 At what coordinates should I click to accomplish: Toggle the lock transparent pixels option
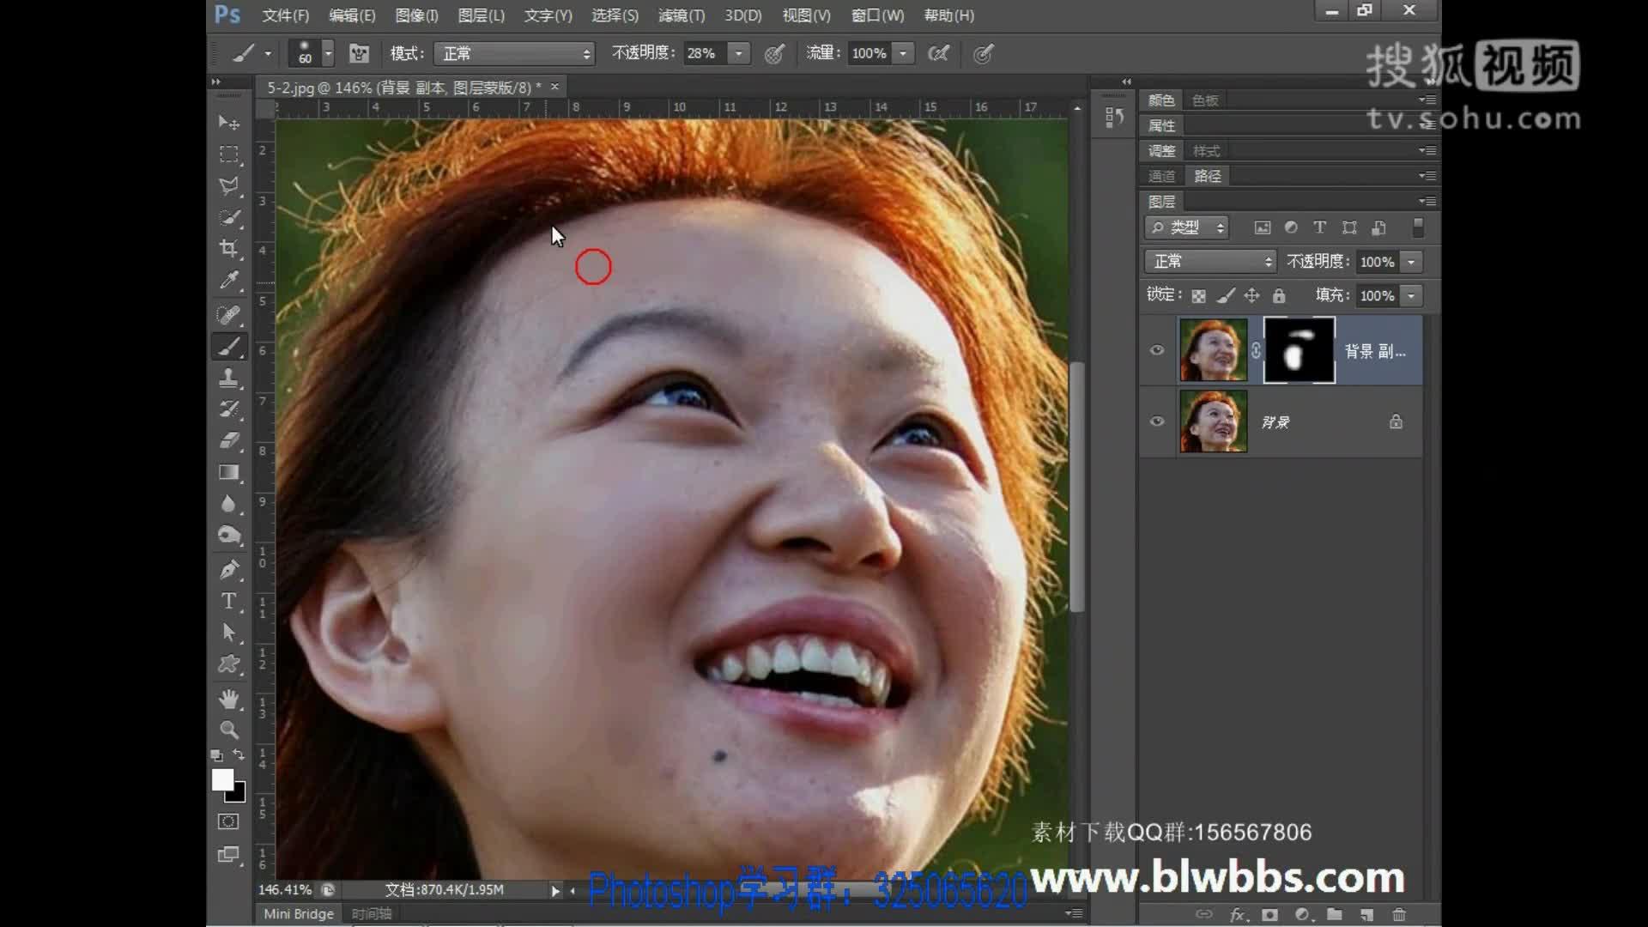point(1199,296)
